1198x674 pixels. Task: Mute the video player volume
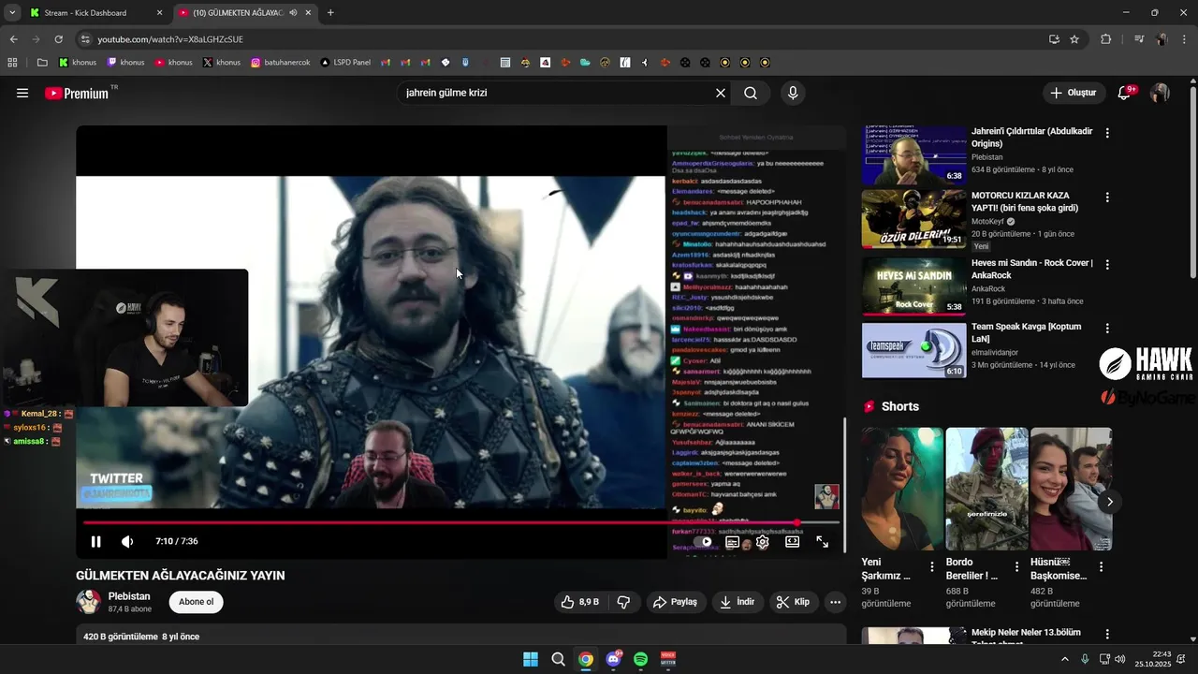tap(127, 541)
